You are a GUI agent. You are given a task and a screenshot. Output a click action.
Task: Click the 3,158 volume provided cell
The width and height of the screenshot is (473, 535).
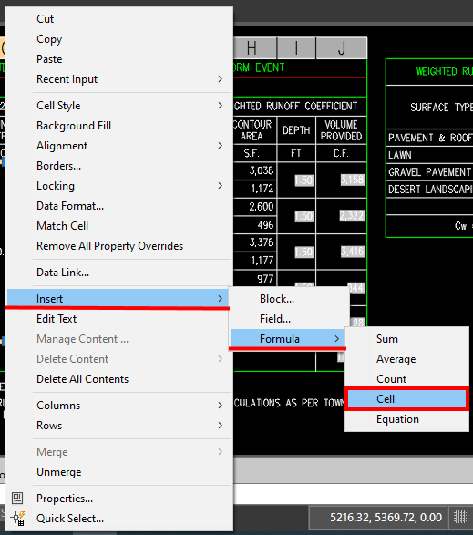click(341, 180)
